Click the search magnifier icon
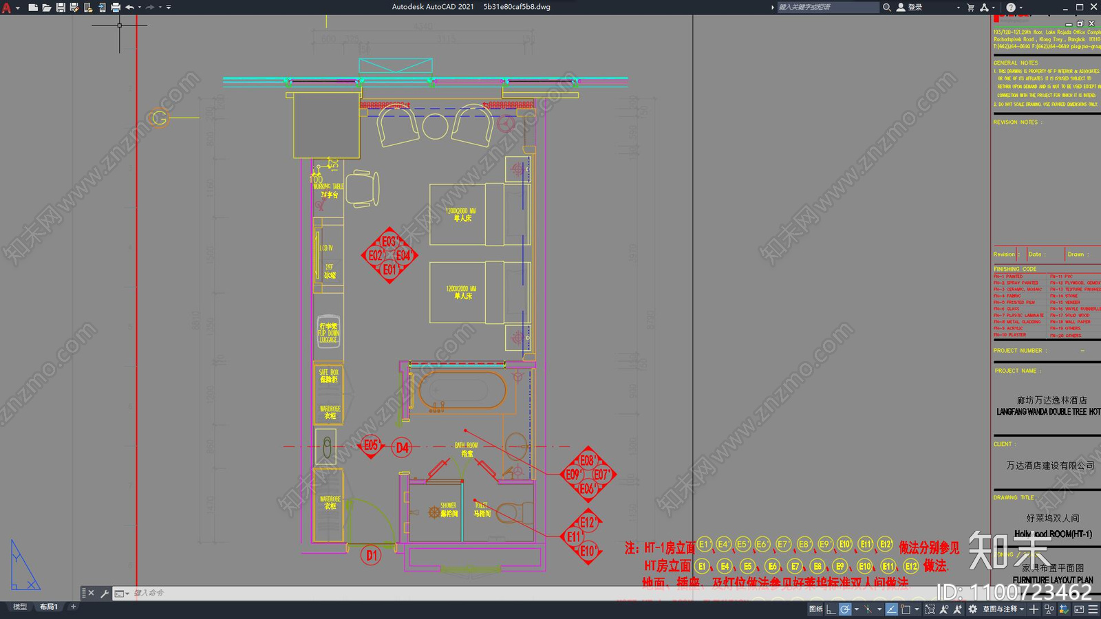 coord(887,7)
